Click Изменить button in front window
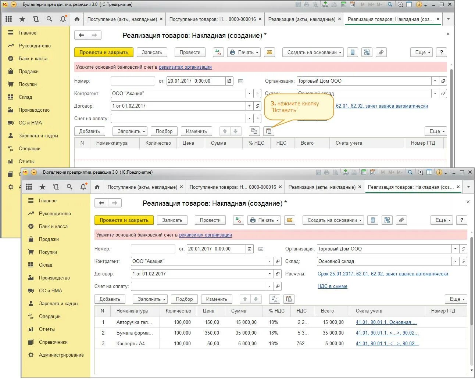Image resolution: width=475 pixels, height=379 pixels. [x=217, y=299]
